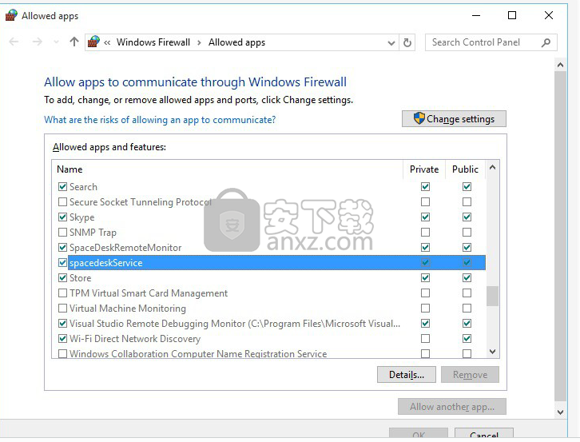The height and width of the screenshot is (442, 580).
Task: Click list scrollbar down arrow
Action: click(x=492, y=352)
